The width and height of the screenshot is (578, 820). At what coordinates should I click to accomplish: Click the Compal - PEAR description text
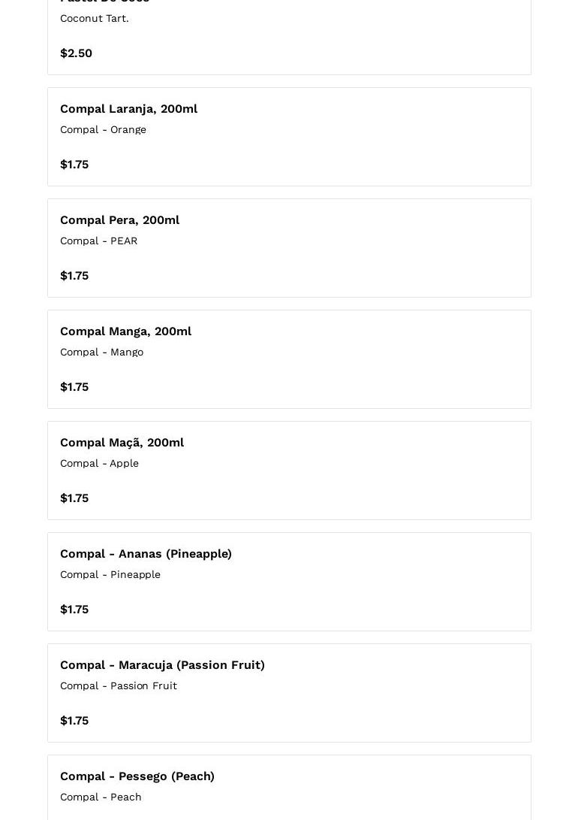[98, 241]
